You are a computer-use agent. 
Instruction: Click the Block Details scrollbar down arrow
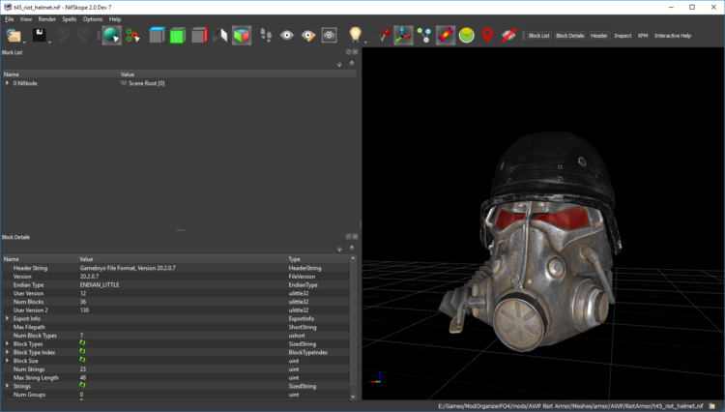[x=353, y=397]
